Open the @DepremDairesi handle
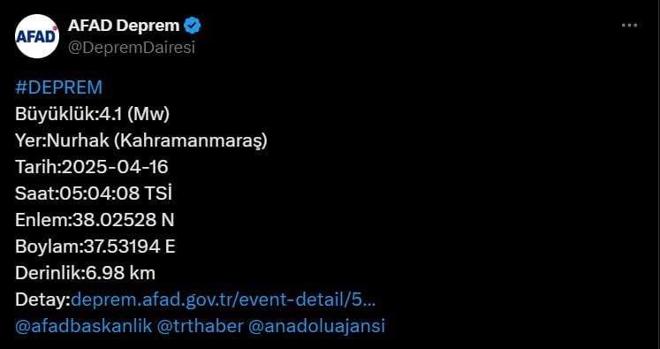Screen dimensions: 660x349 [132, 48]
